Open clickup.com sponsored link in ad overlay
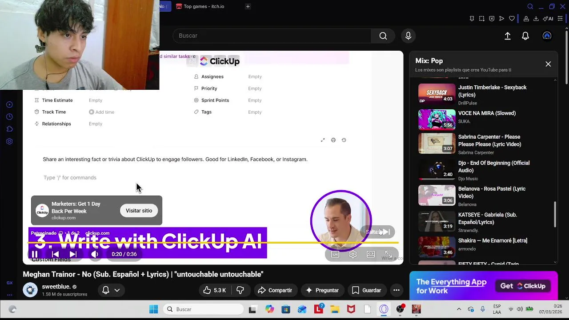The height and width of the screenshot is (320, 569). point(97,233)
